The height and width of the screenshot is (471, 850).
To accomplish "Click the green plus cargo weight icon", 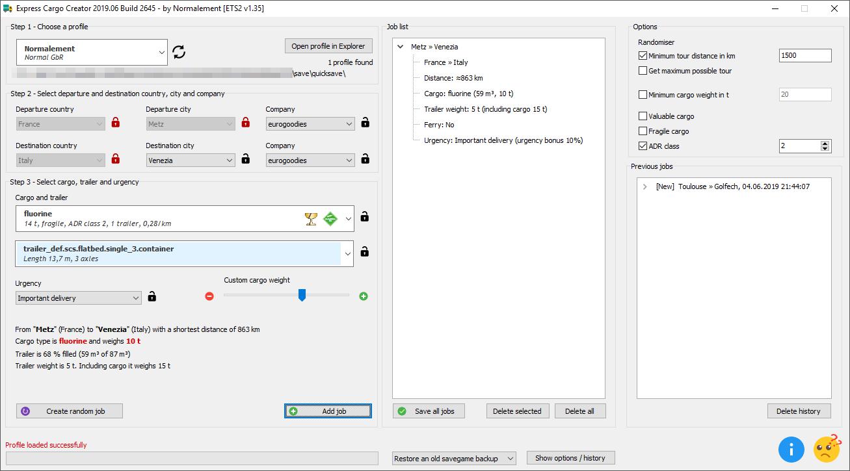I will pos(364,296).
